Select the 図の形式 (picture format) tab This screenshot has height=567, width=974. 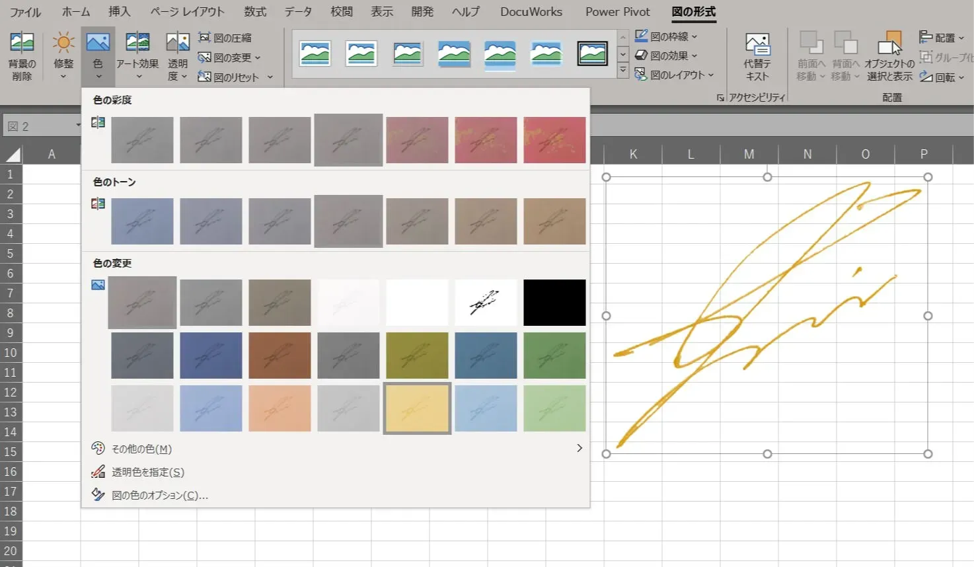point(694,12)
